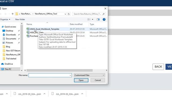
Task: Click the OneDrive cloud icon
Action: 2,64
